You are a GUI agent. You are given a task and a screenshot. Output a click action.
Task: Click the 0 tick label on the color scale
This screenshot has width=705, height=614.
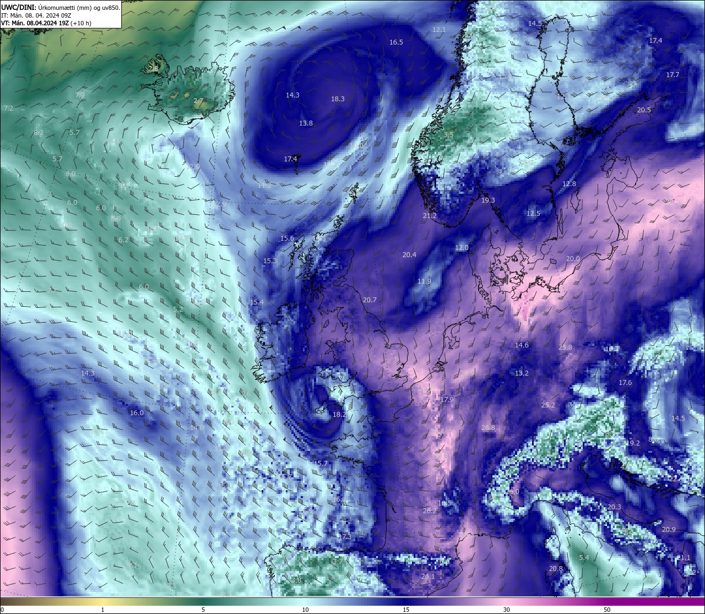[2, 610]
